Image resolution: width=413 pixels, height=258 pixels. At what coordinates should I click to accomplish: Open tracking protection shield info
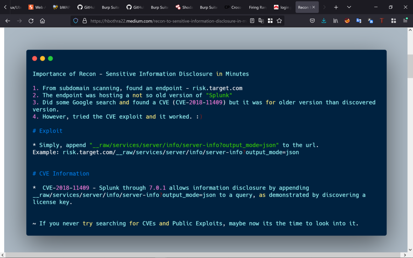click(x=76, y=21)
